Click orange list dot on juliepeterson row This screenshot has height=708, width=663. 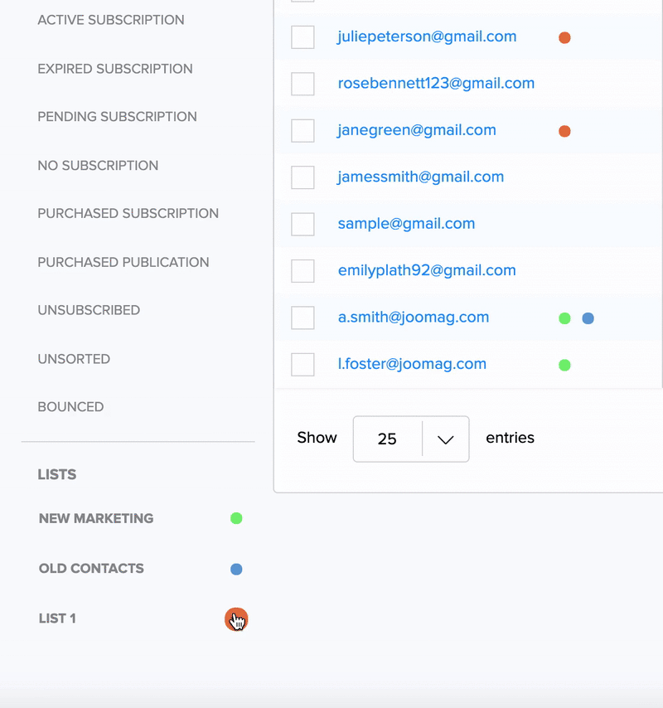pyautogui.click(x=564, y=37)
